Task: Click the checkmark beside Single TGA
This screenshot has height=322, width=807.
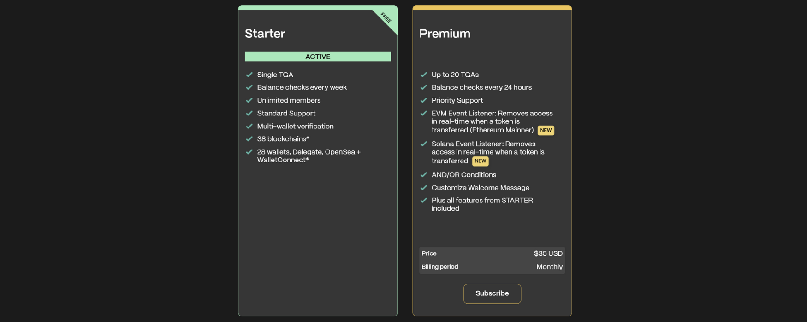Action: click(x=249, y=75)
